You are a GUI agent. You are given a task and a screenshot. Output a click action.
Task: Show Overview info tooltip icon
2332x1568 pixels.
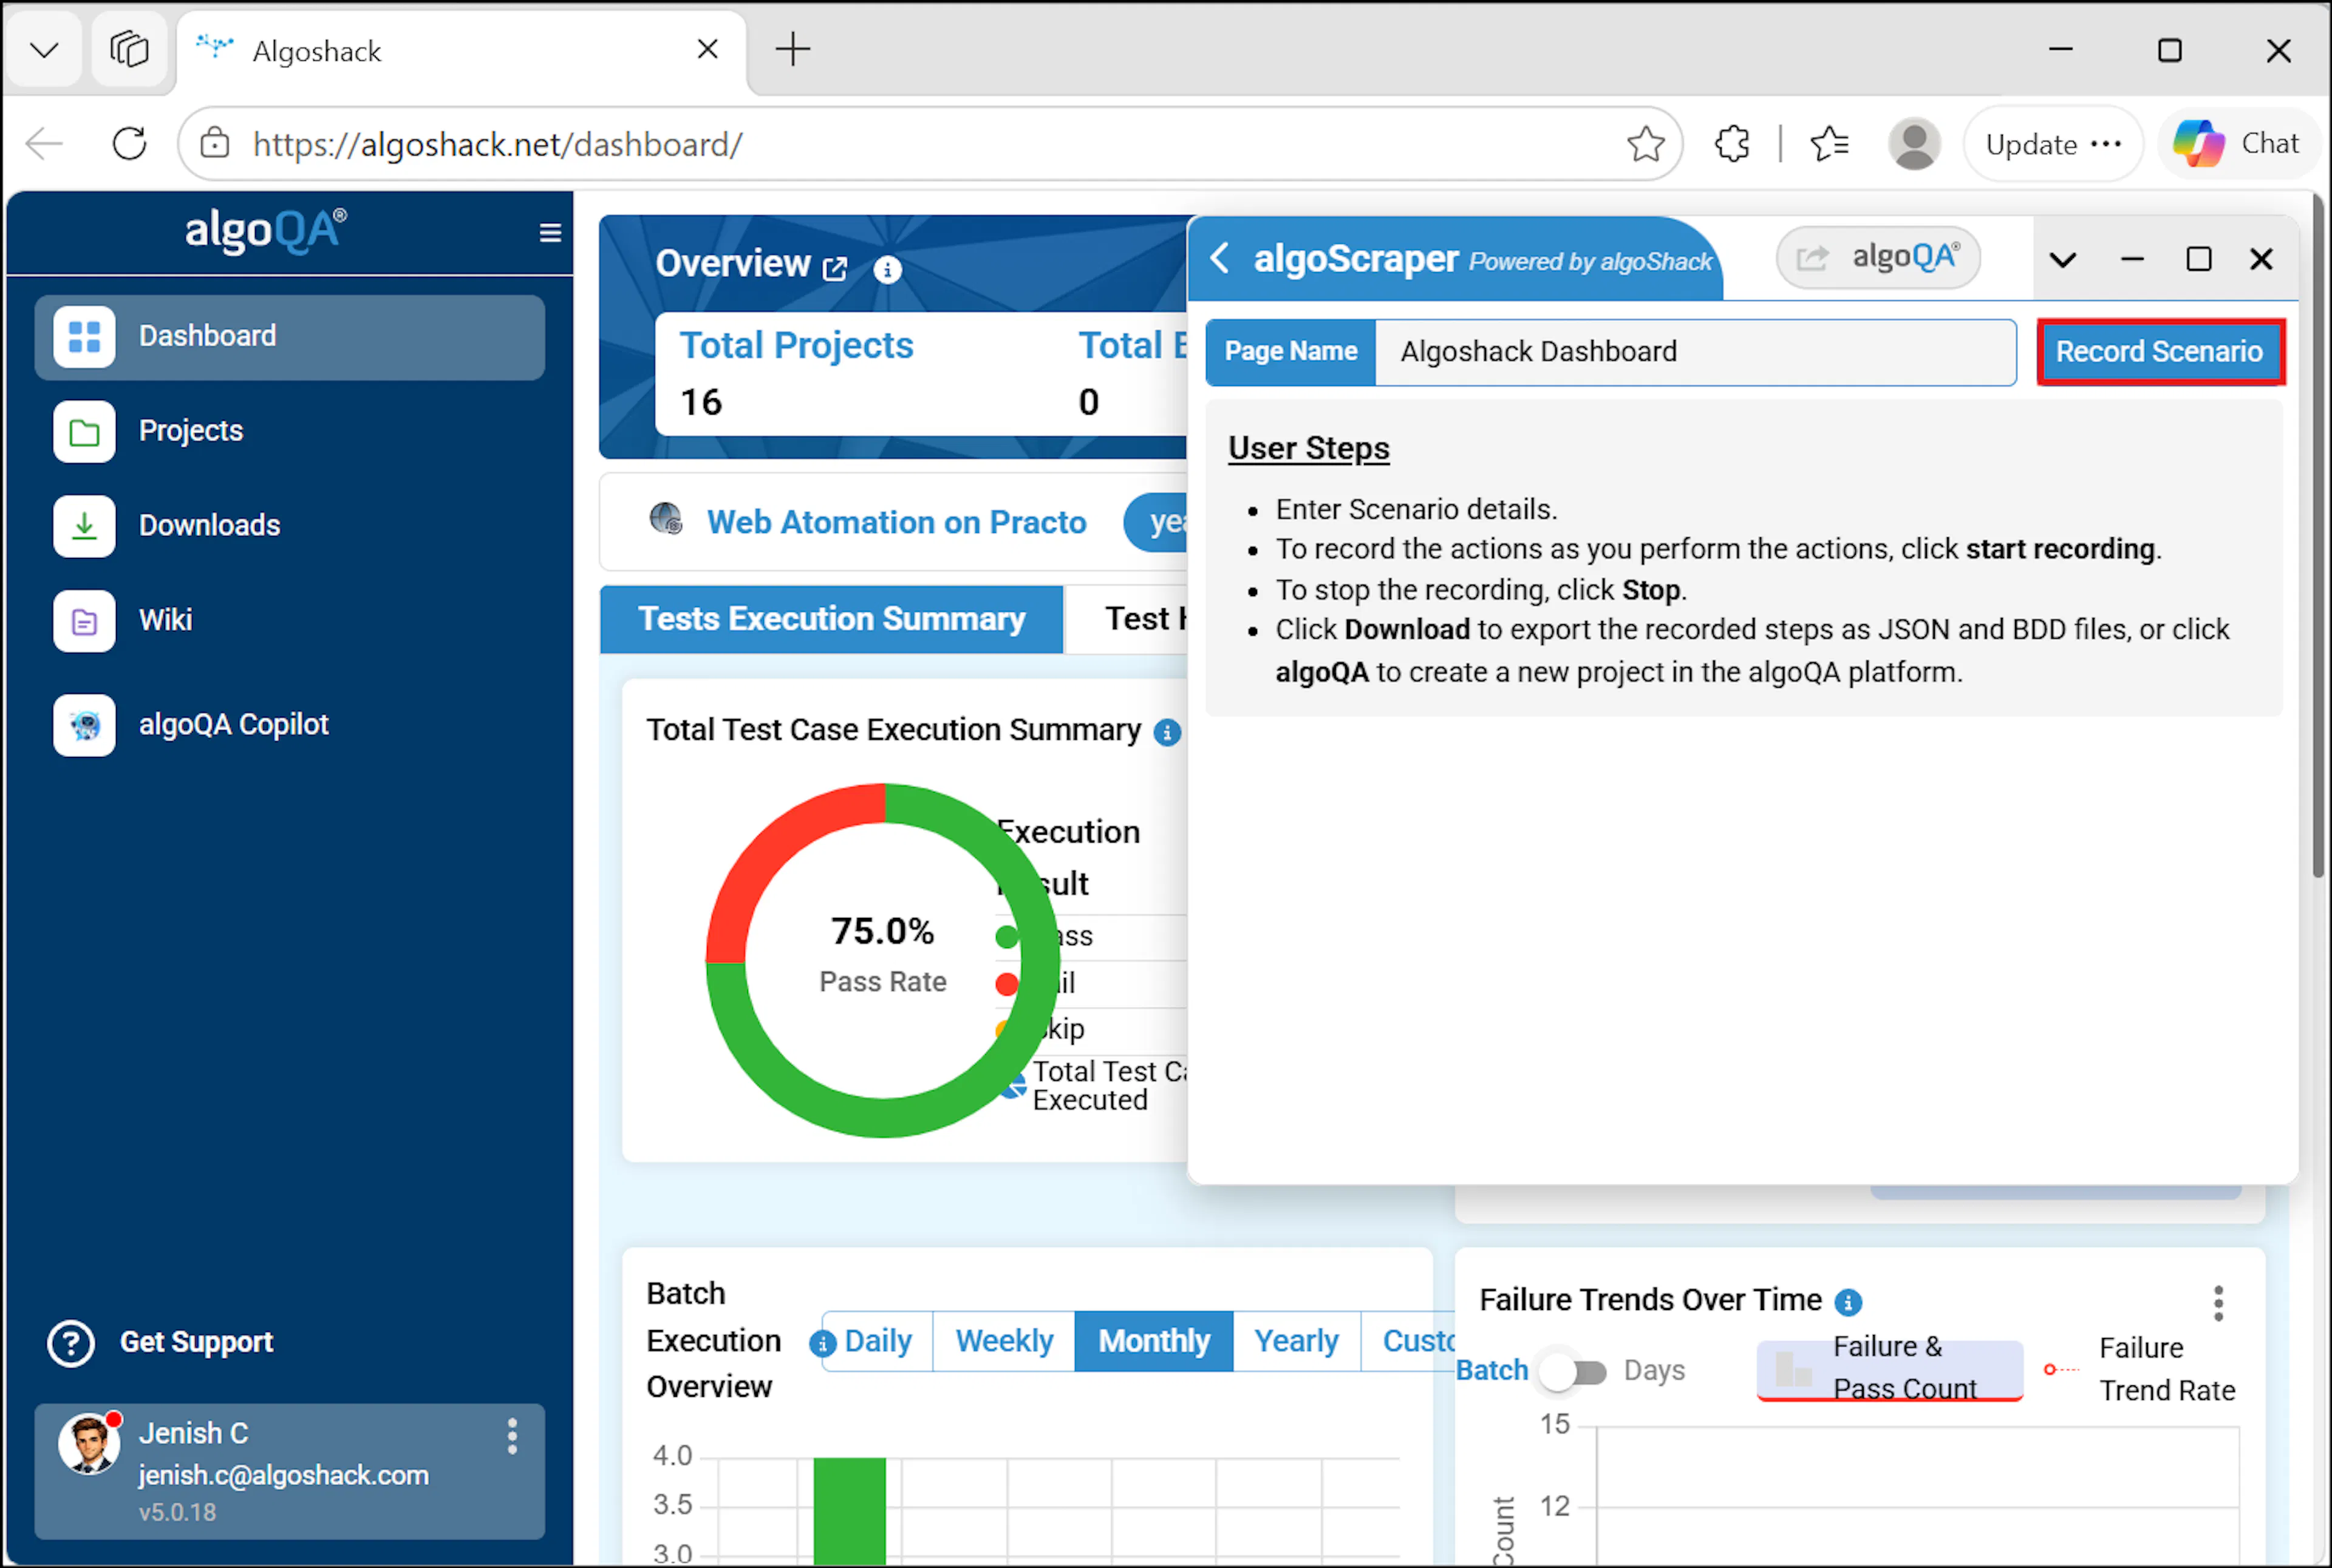[887, 269]
